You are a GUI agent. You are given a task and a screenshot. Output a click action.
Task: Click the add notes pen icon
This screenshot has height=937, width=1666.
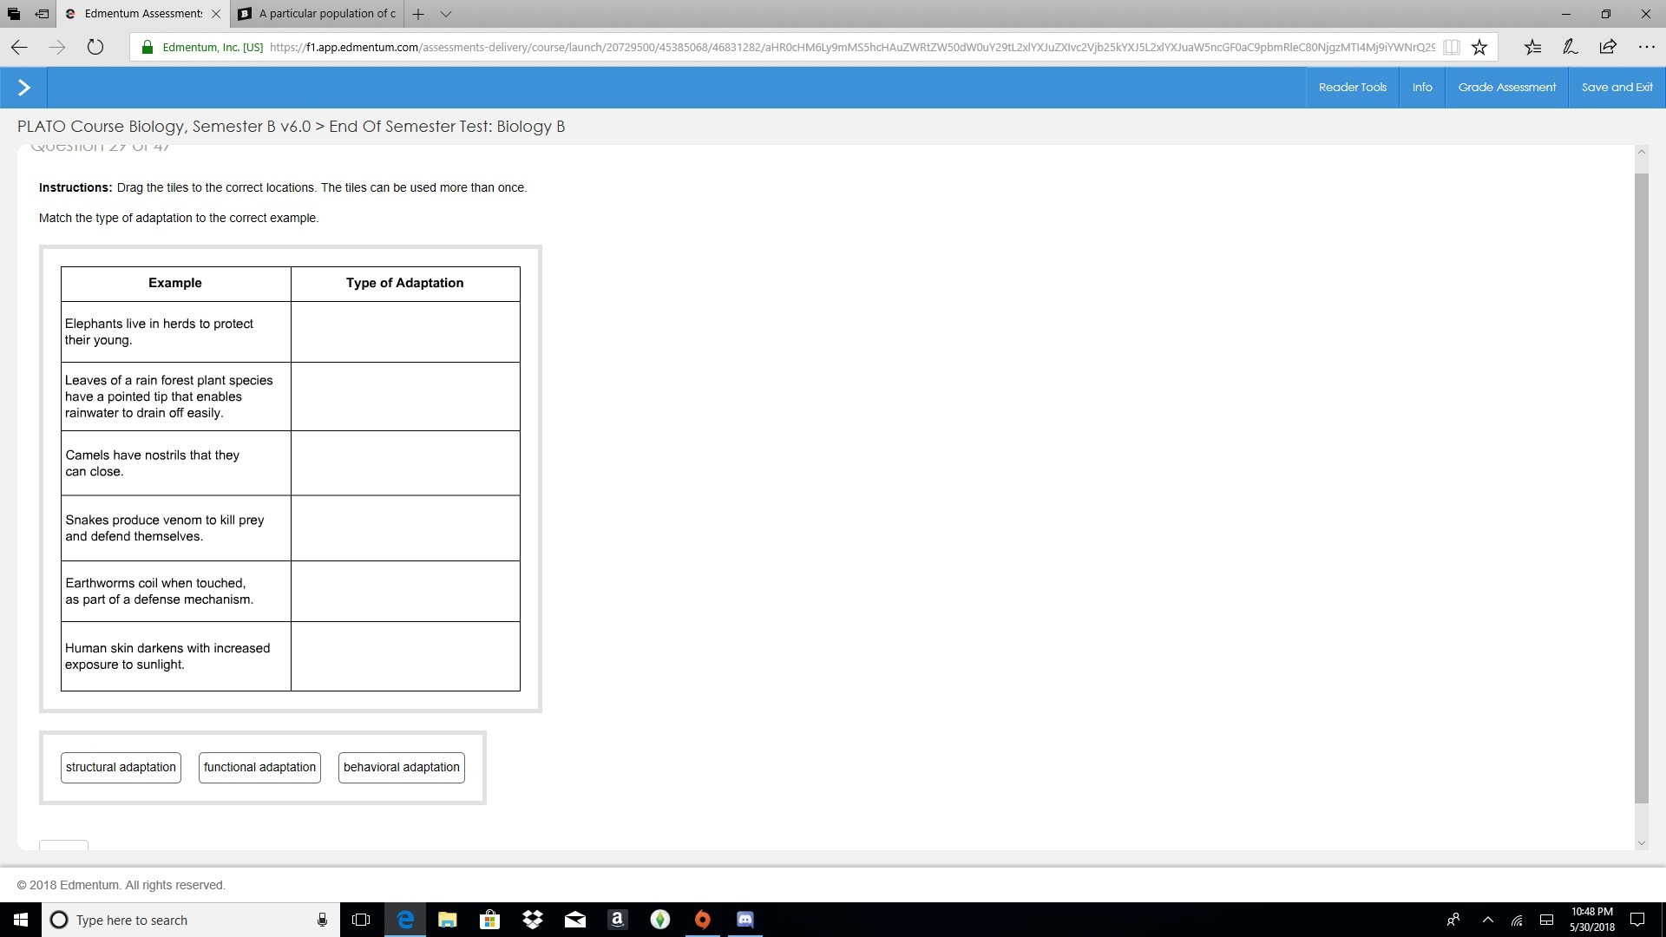(1570, 47)
